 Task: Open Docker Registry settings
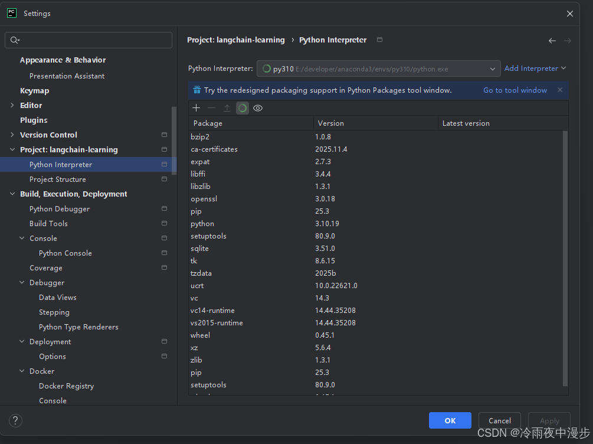66,386
